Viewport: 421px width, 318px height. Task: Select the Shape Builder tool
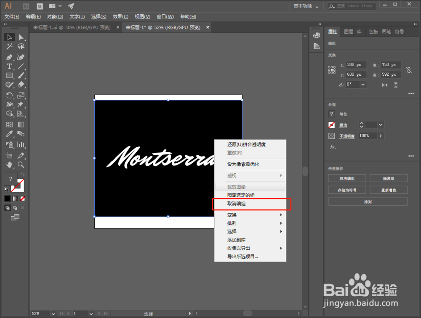pos(9,114)
